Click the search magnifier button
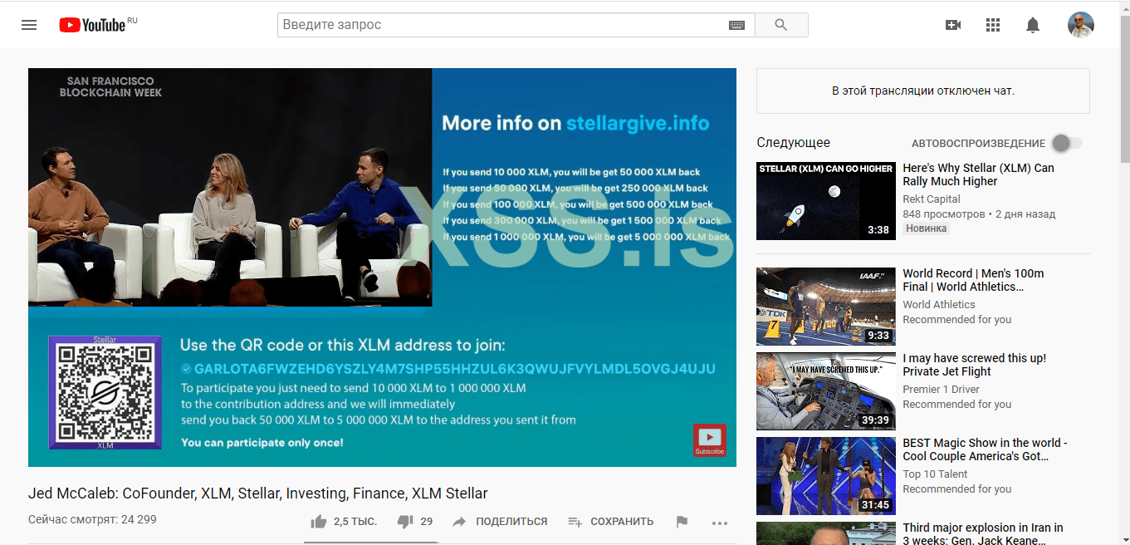1130x545 pixels. click(x=780, y=25)
